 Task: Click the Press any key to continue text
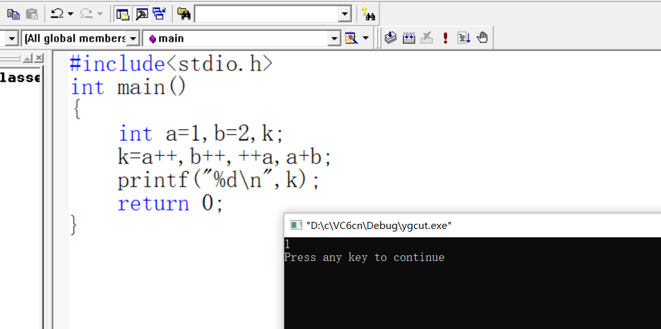click(x=365, y=257)
